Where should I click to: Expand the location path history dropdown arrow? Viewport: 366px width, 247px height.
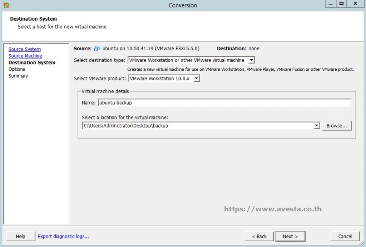317,126
